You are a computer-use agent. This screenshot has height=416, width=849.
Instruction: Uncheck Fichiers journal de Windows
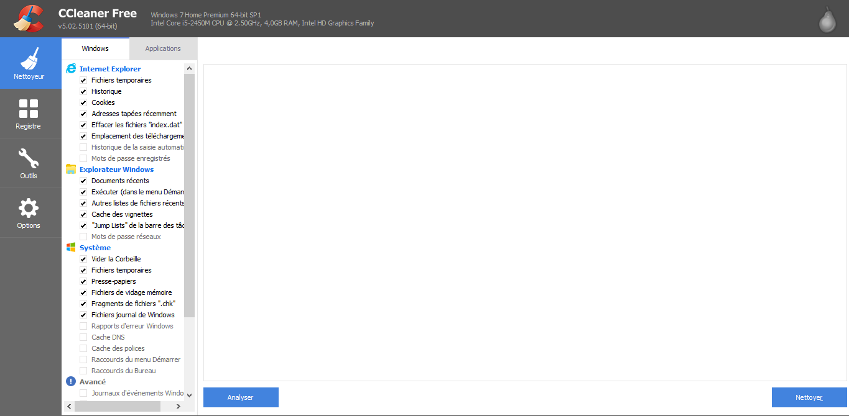pos(83,315)
